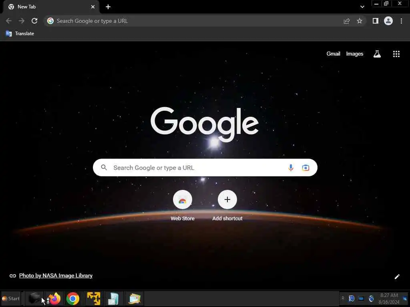The width and height of the screenshot is (410, 307).
Task: Search by image with Google Lens
Action: (x=305, y=167)
